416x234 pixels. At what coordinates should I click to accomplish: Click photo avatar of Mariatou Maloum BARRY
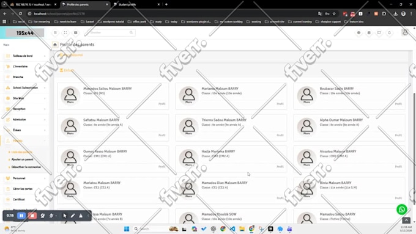(x=70, y=189)
